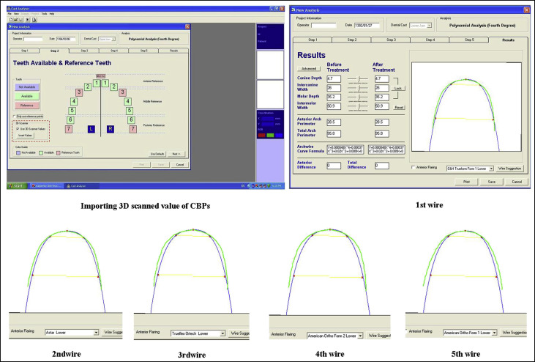Click the Operator field in Results window
The image size is (535, 362).
[323, 24]
